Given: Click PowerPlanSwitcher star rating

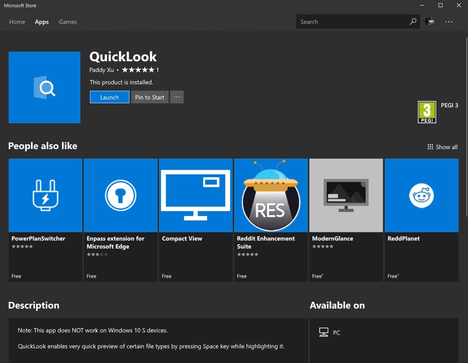Looking at the screenshot, I should (x=22, y=247).
